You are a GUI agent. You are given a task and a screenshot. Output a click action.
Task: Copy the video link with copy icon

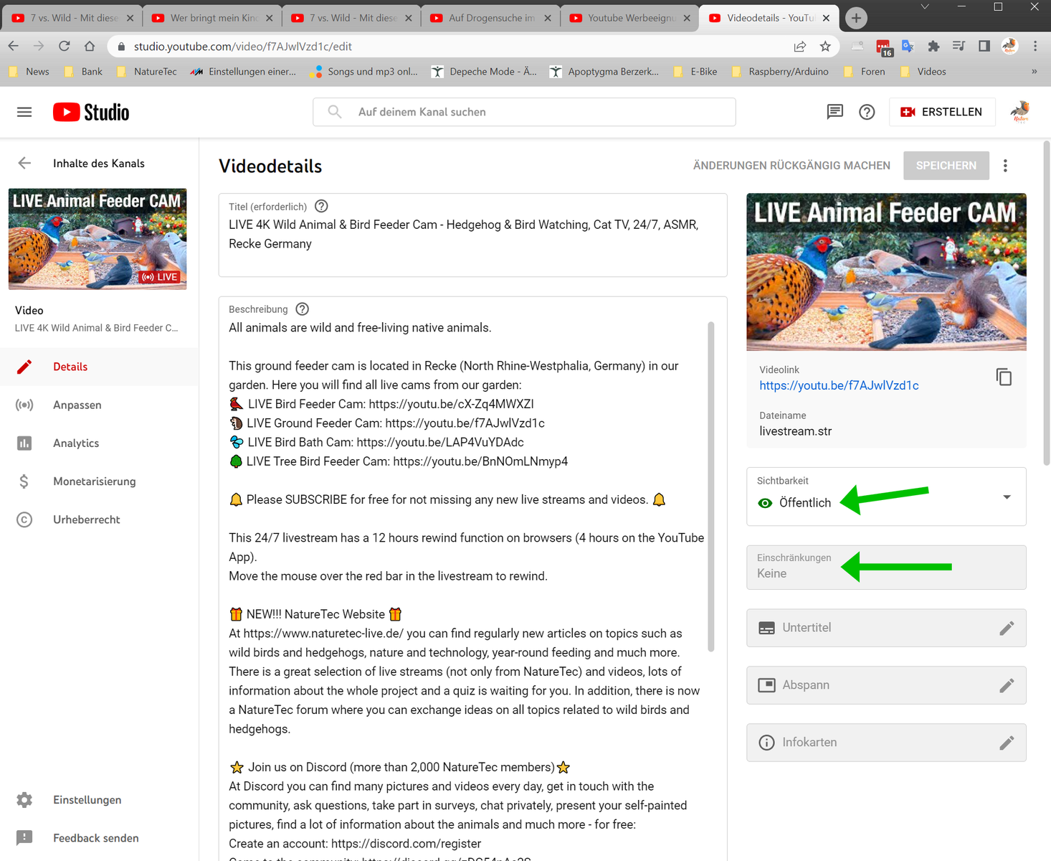click(1003, 377)
